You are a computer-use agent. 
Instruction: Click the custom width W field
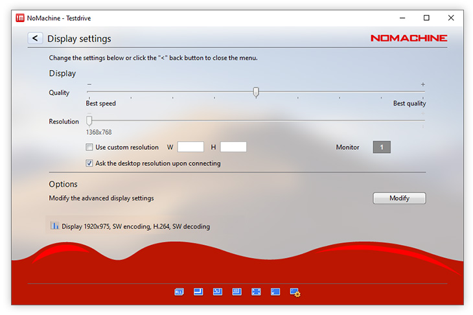pyautogui.click(x=190, y=147)
